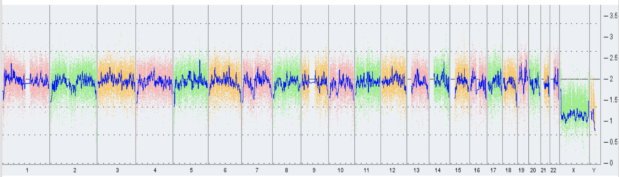Click the chromosome 4 pink data region

coord(154,80)
